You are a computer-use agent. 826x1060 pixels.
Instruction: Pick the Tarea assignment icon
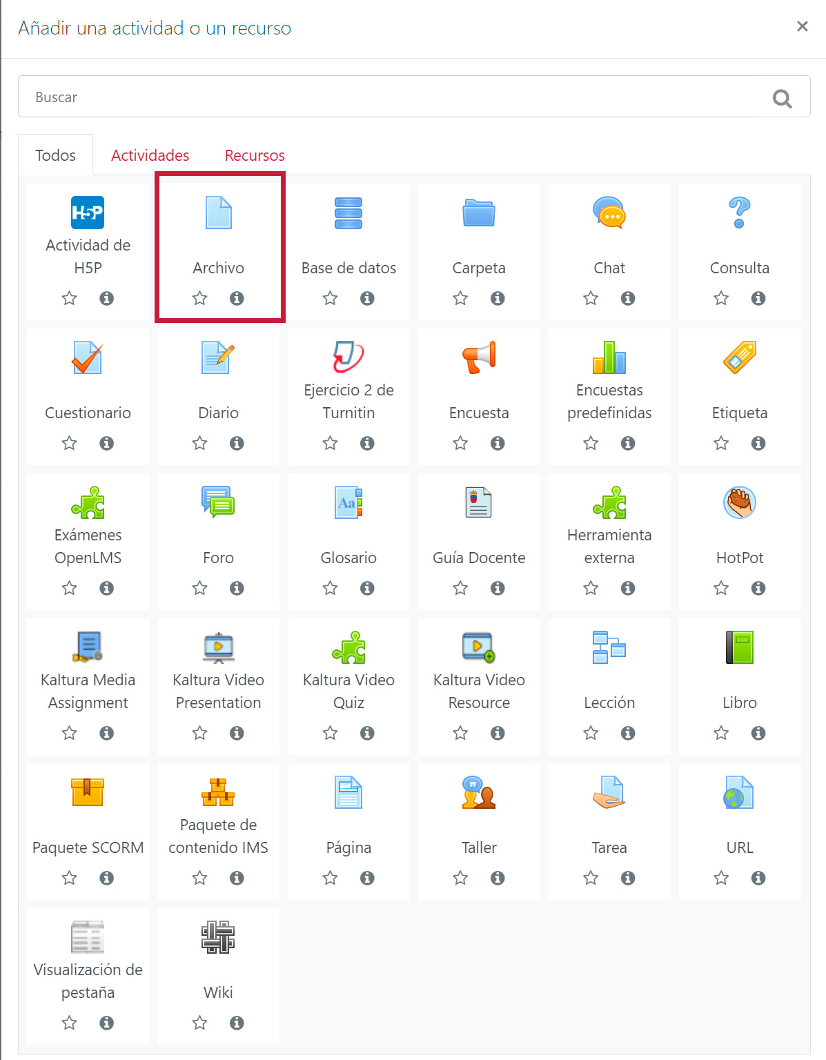pos(609,792)
